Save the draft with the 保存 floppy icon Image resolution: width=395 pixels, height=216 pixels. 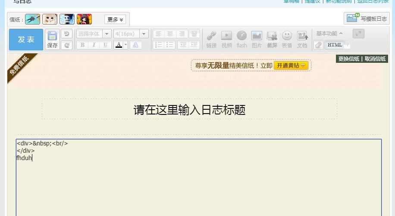[53, 39]
